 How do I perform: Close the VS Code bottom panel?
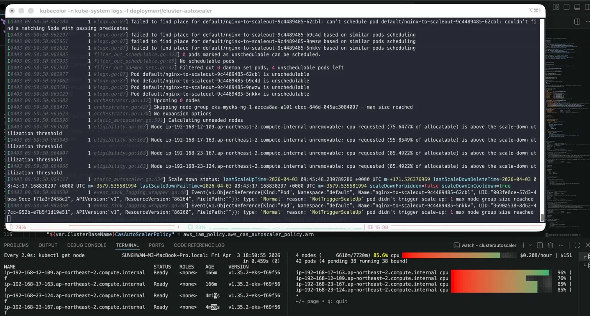587,245
